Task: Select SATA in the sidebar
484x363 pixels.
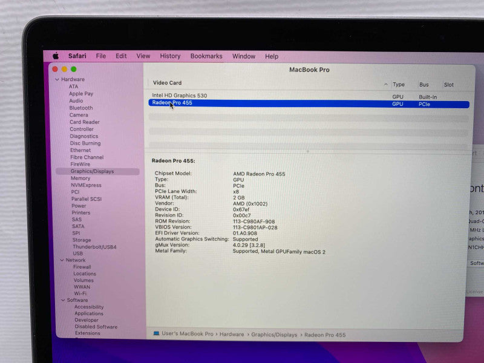Action: click(78, 226)
